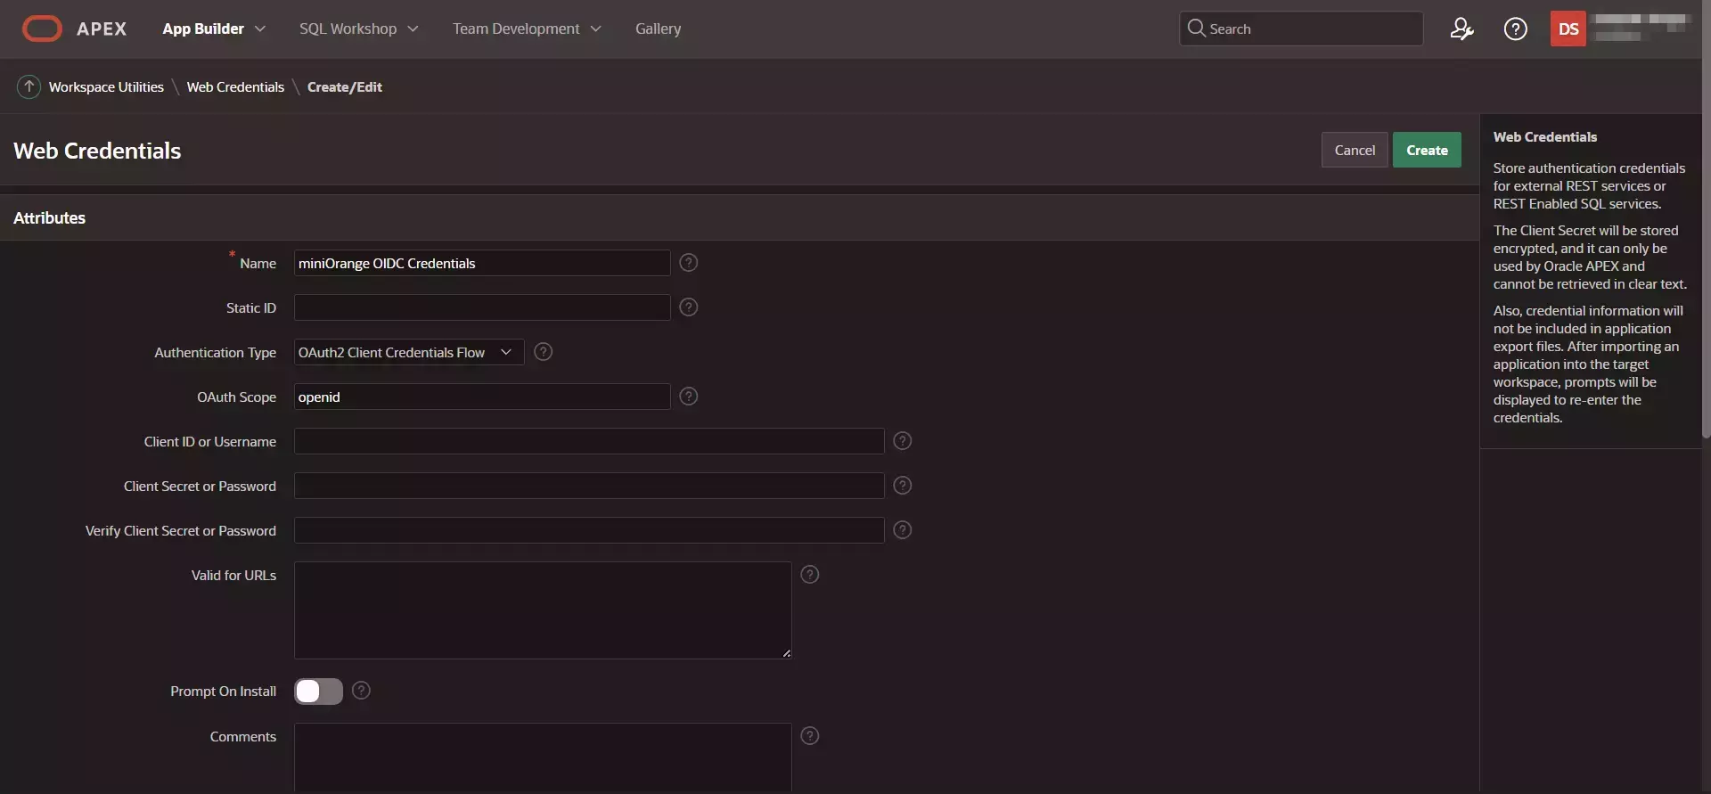Open the administration user-wrench icon
The image size is (1711, 794).
(x=1461, y=29)
